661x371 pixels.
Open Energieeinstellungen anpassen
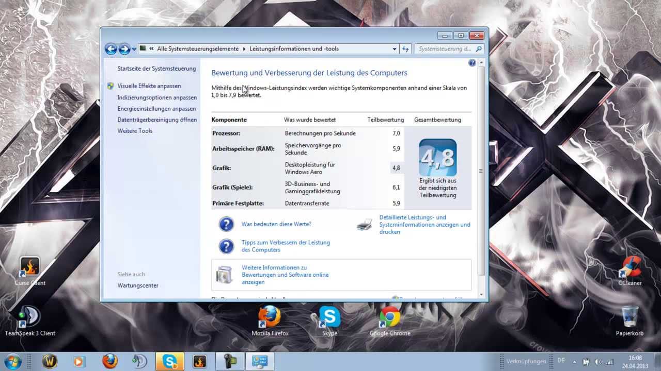tap(156, 109)
